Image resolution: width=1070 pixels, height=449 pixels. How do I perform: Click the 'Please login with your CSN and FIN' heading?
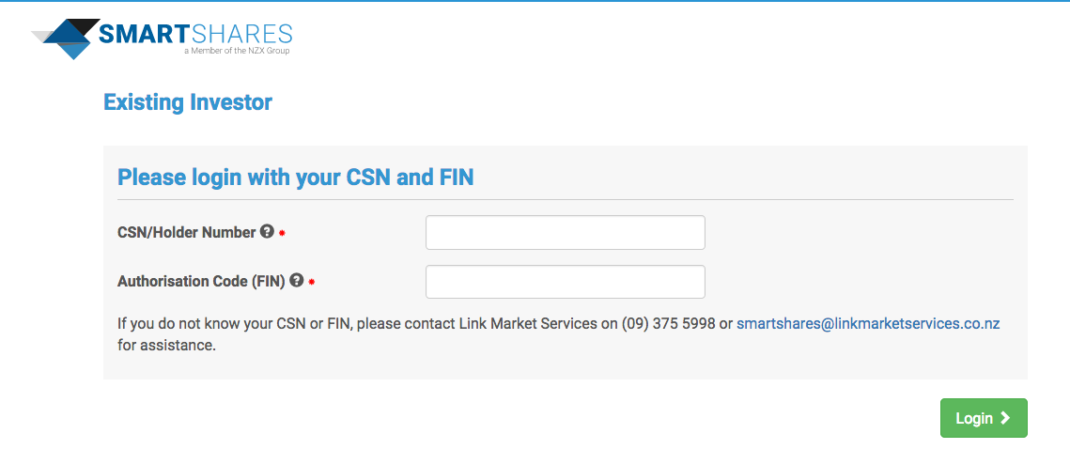coord(295,177)
